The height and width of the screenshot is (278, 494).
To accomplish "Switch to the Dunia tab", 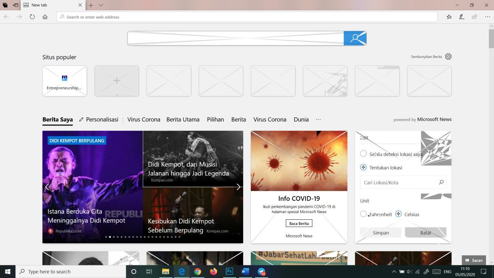I will coord(301,119).
